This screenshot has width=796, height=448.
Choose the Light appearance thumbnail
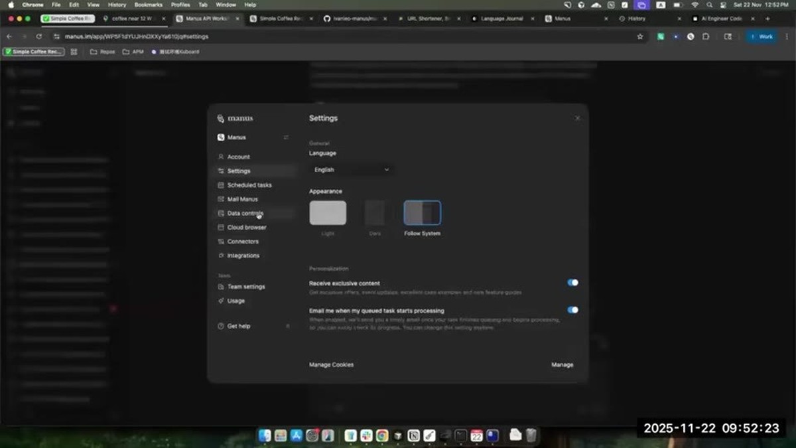coord(328,213)
